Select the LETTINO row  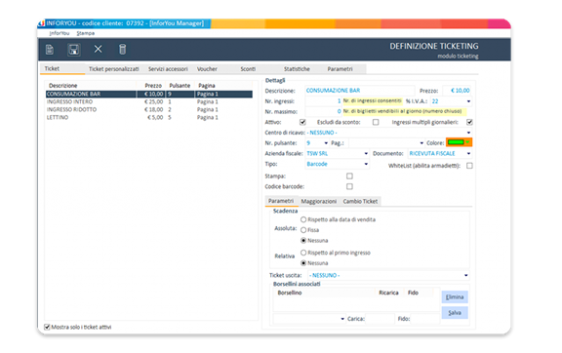(149, 118)
